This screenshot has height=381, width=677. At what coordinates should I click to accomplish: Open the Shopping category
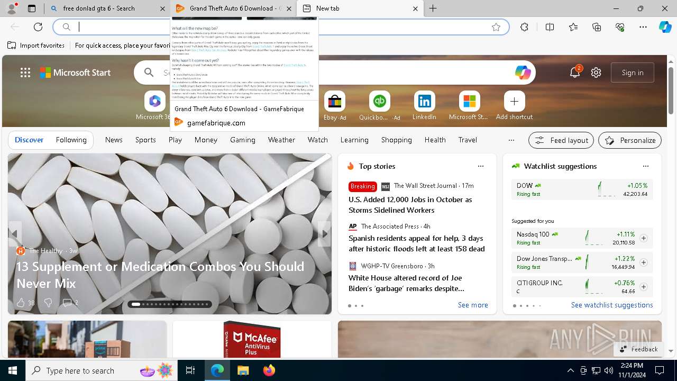396,140
